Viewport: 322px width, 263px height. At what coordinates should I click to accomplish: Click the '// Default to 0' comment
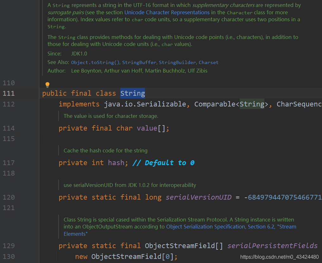point(163,163)
